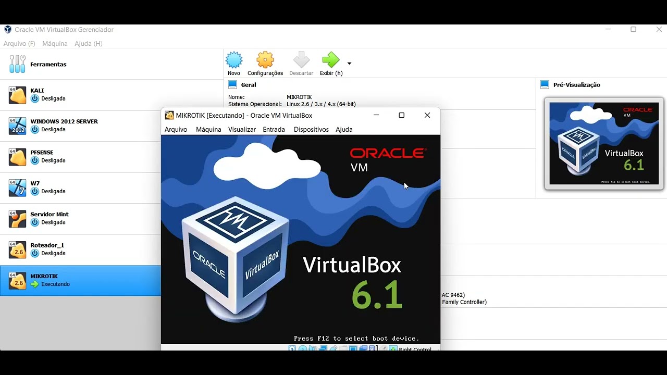Screen dimensions: 667x375
Task: Click the Descartar arrow icon
Action: [x=301, y=60]
